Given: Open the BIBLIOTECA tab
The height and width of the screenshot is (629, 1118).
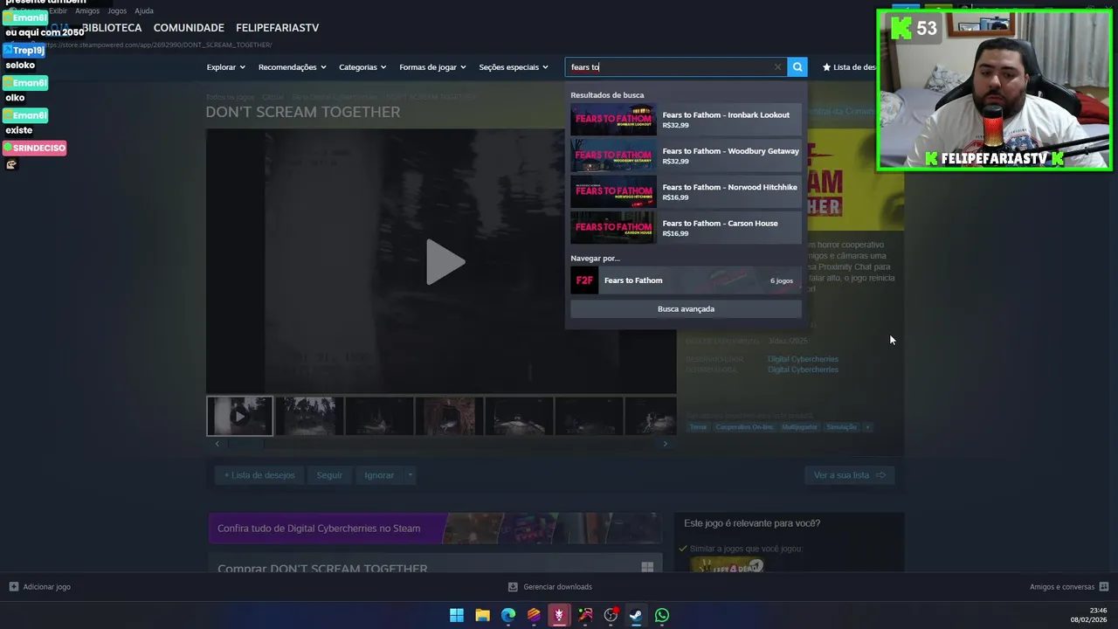Looking at the screenshot, I should [x=112, y=28].
